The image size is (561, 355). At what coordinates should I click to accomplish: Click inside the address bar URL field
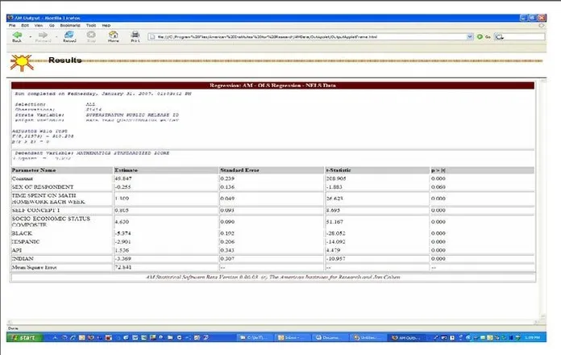[308, 36]
